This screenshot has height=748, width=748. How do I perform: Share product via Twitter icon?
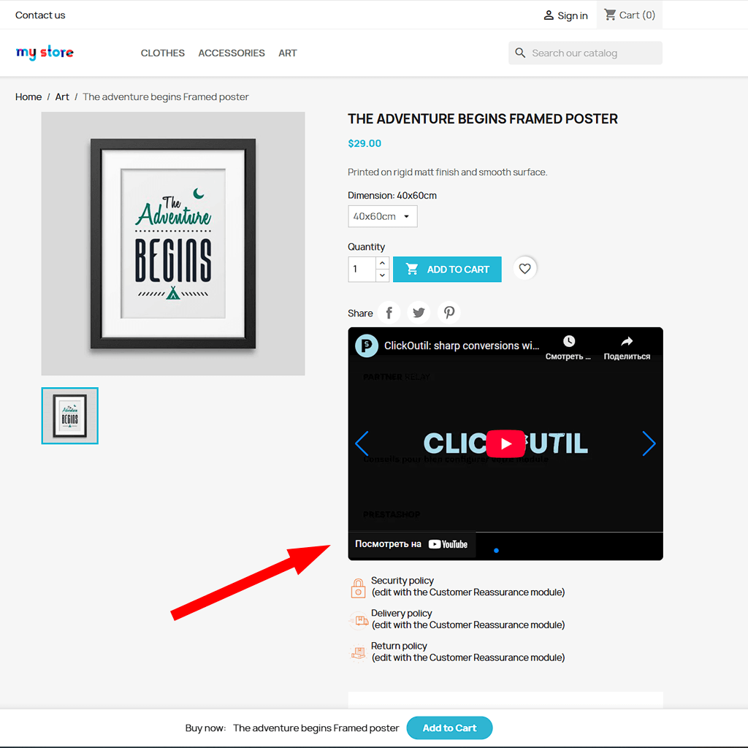(419, 313)
